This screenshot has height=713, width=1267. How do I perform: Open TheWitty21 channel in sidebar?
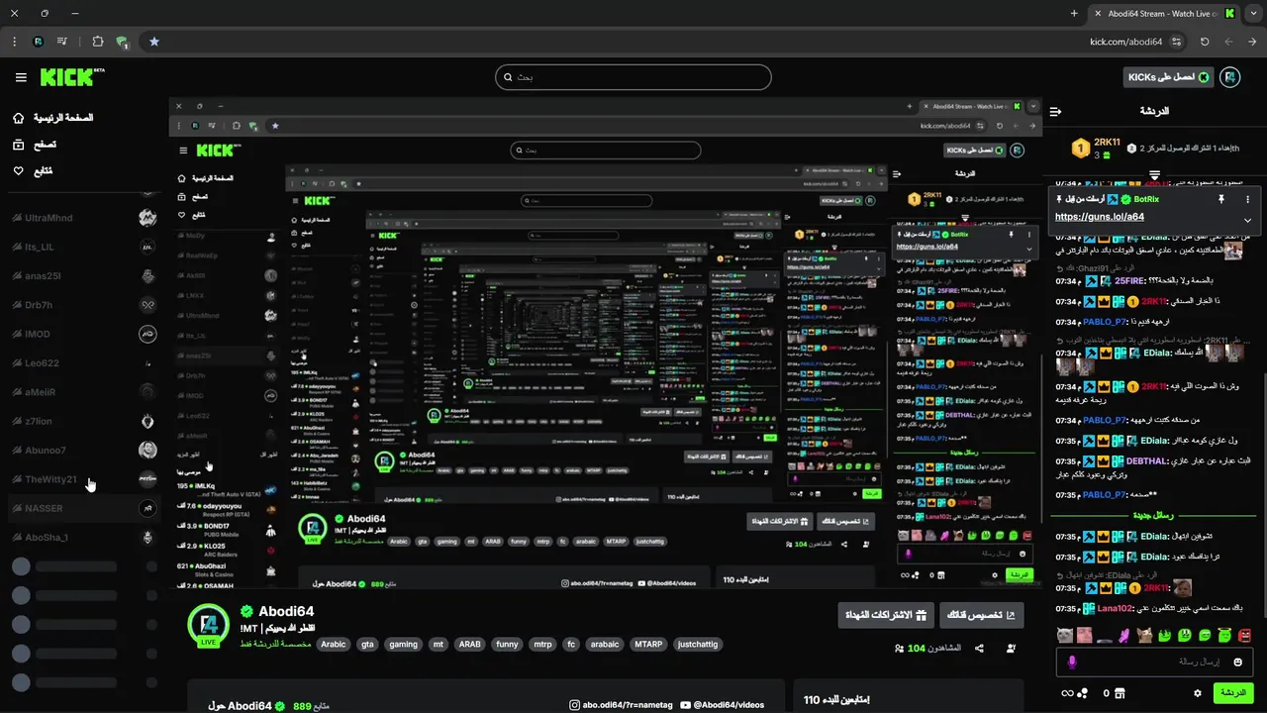point(84,479)
